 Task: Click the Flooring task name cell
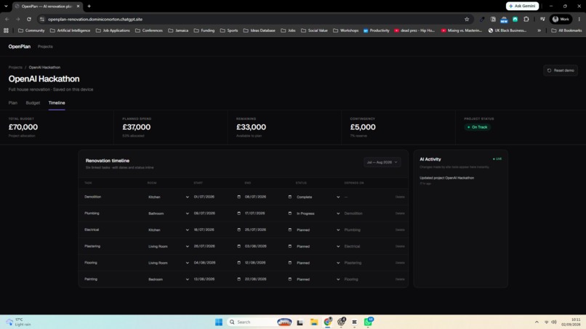[x=91, y=262]
